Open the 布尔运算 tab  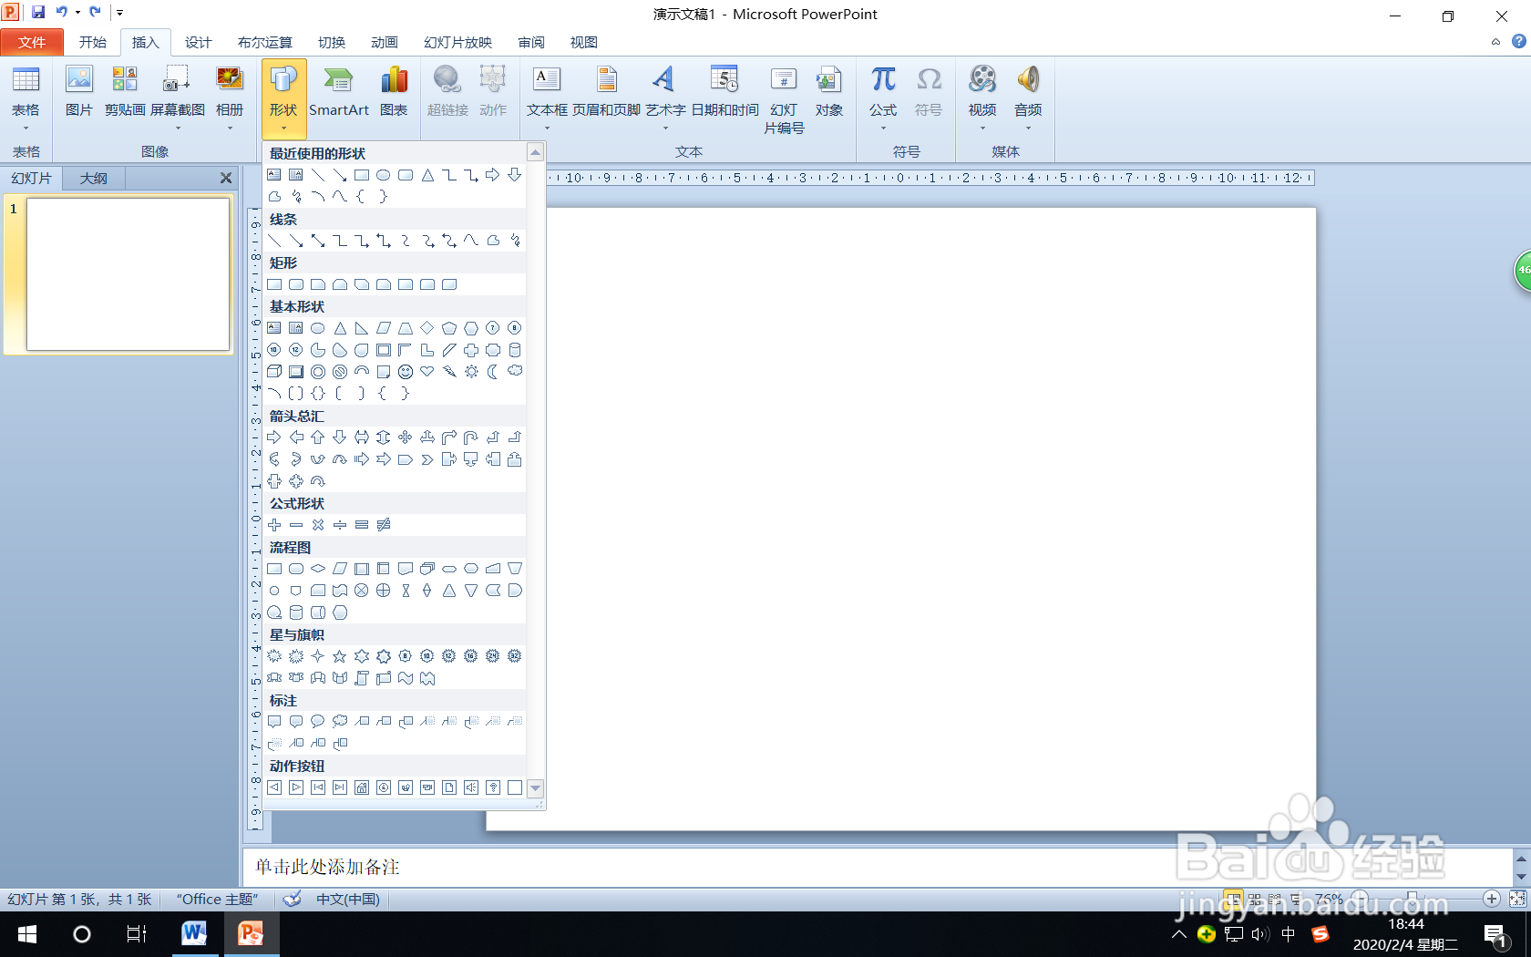[x=264, y=42]
